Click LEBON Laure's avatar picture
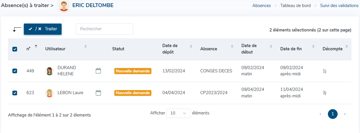The width and height of the screenshot is (360, 133). tap(49, 93)
